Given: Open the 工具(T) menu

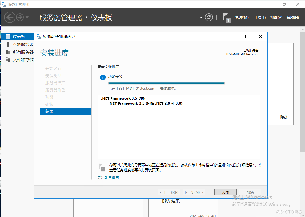Looking at the screenshot, I should (260, 18).
